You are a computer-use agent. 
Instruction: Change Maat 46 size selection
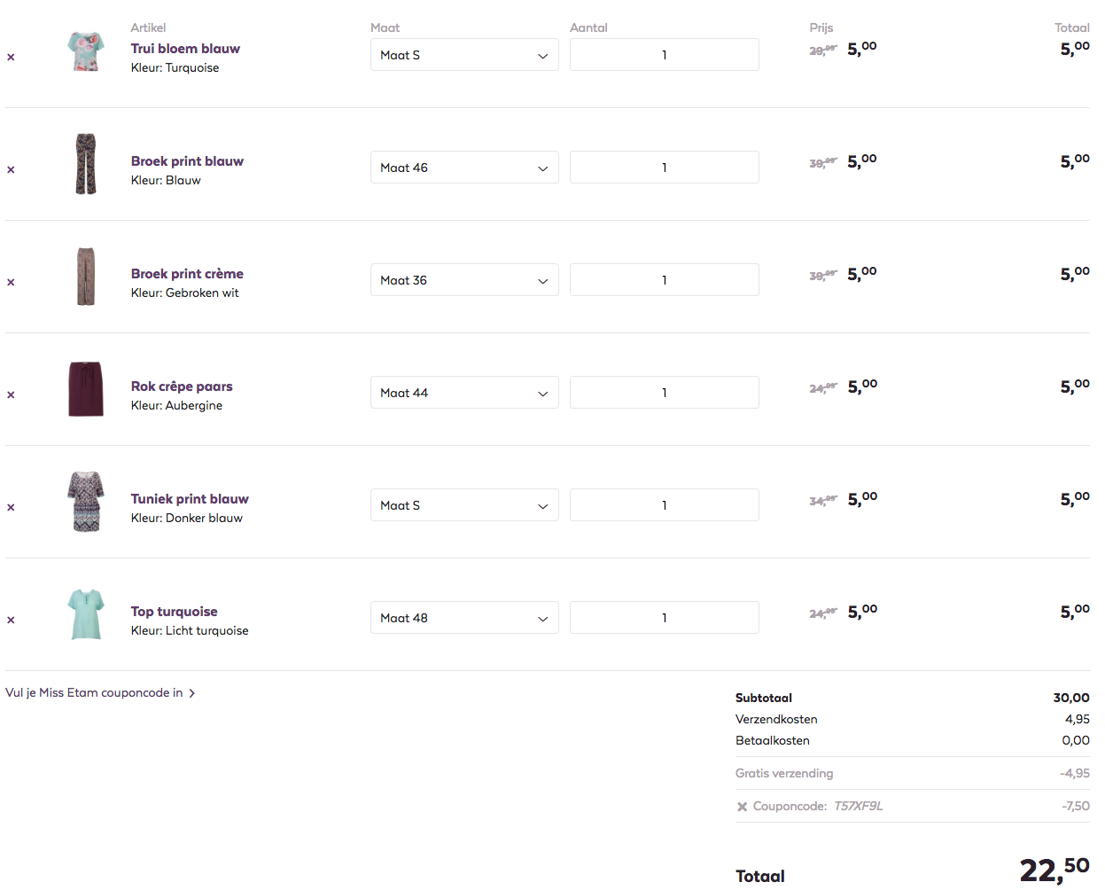(x=464, y=168)
